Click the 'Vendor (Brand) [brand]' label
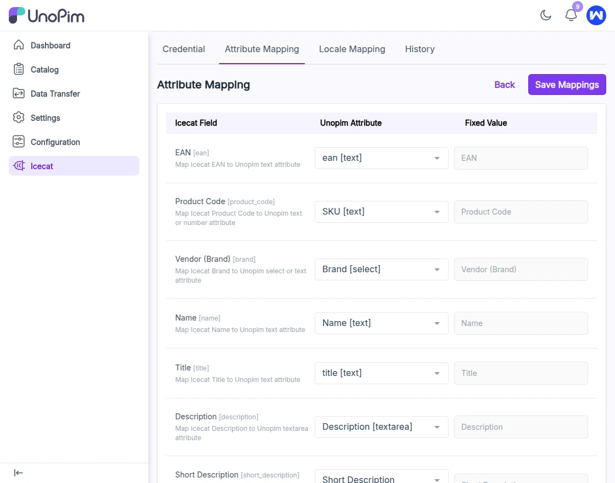The width and height of the screenshot is (615, 483). pyautogui.click(x=215, y=259)
